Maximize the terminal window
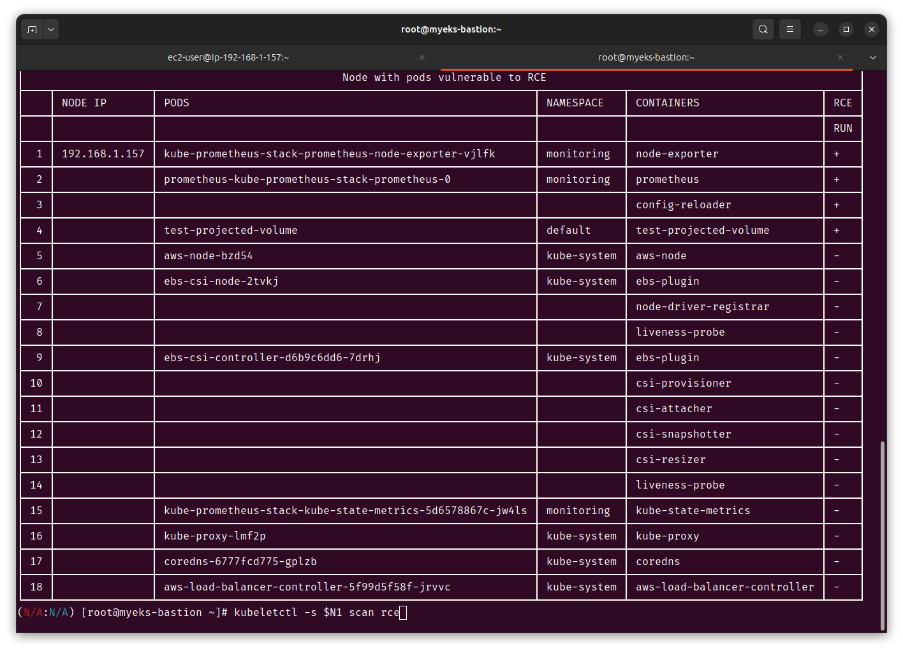Viewport: 903px width, 651px height. click(846, 29)
